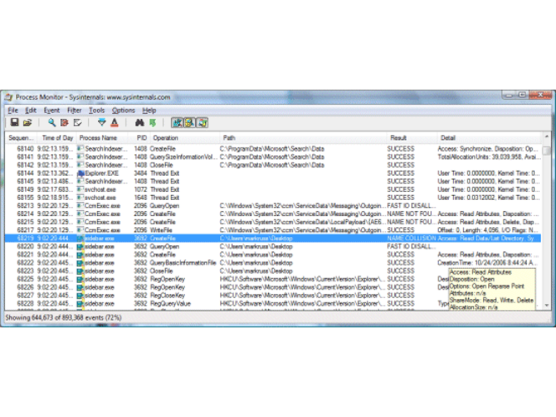556x417 pixels.
Task: Click RegOpenKey operation in row 68225
Action: pos(167,280)
